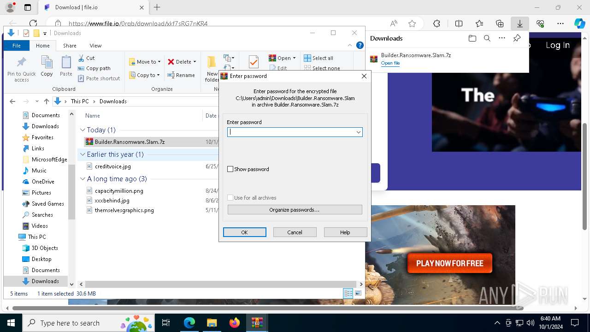Collapse A long time ago group
This screenshot has height=332, width=590.
83,179
